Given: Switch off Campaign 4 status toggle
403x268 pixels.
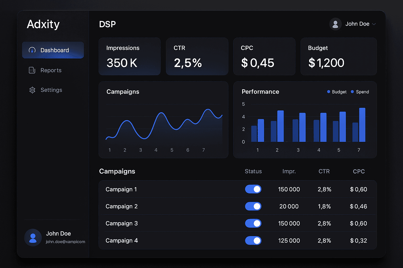Looking at the screenshot, I should 253,241.
